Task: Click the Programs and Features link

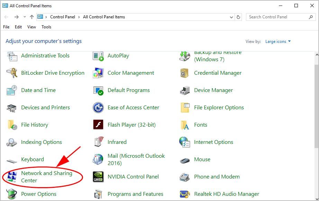Action: (135, 194)
